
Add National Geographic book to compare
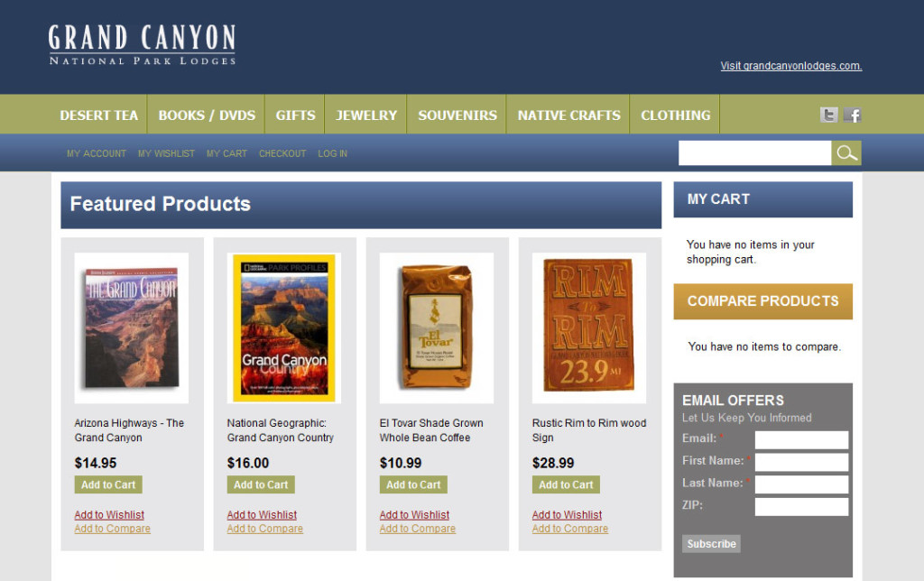(x=264, y=529)
